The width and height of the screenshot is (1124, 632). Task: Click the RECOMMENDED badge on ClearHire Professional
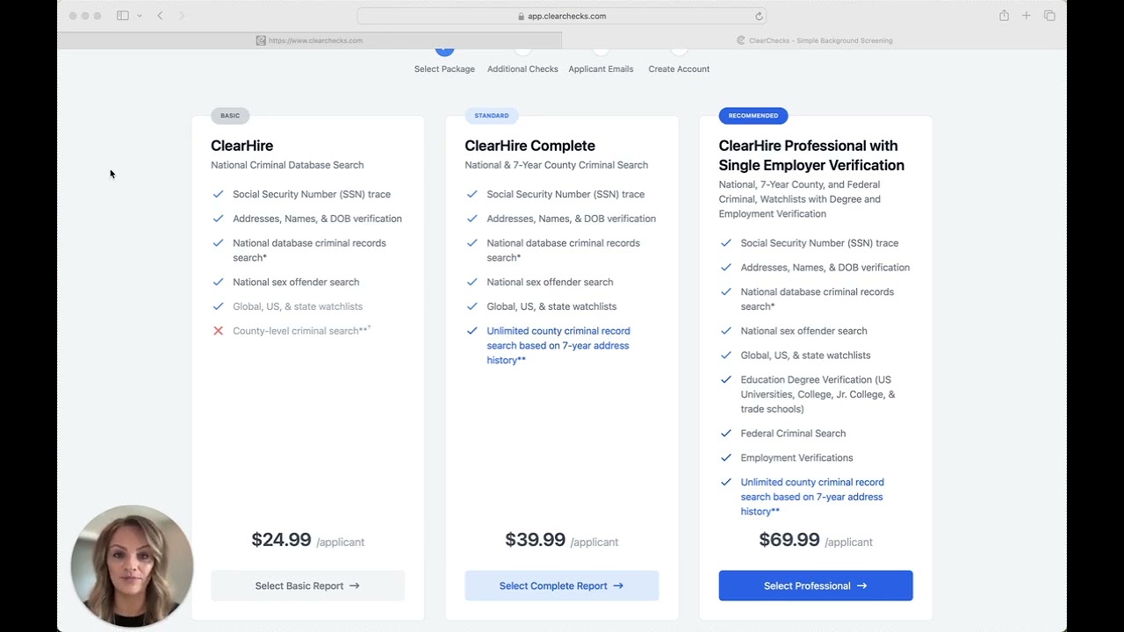pos(753,116)
